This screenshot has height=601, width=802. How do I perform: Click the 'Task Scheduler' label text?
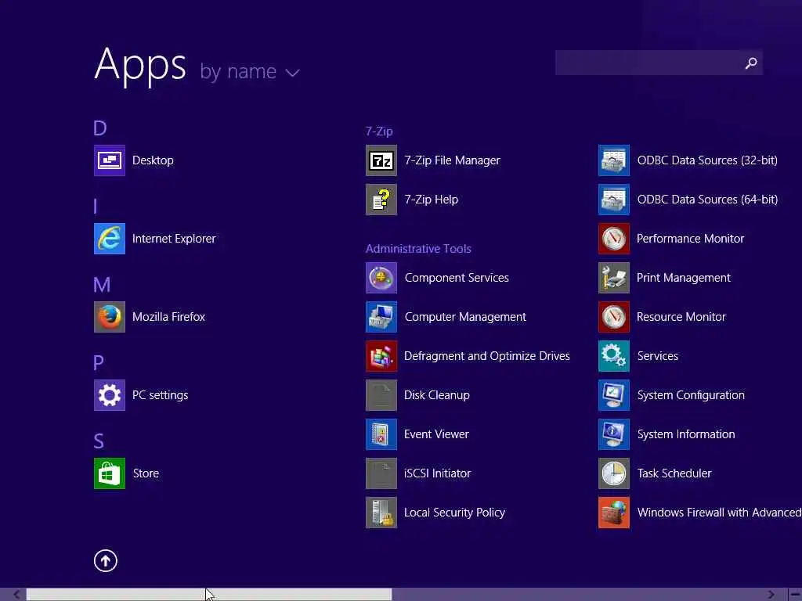(x=674, y=473)
